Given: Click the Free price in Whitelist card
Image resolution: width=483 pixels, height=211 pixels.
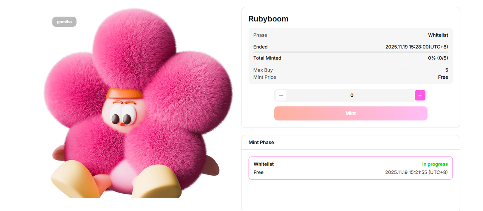Looking at the screenshot, I should (258, 172).
